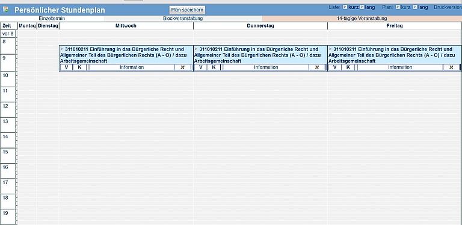This screenshot has width=462, height=225.
Task: Click the Einzeltermin legend label
Action: tap(52, 18)
